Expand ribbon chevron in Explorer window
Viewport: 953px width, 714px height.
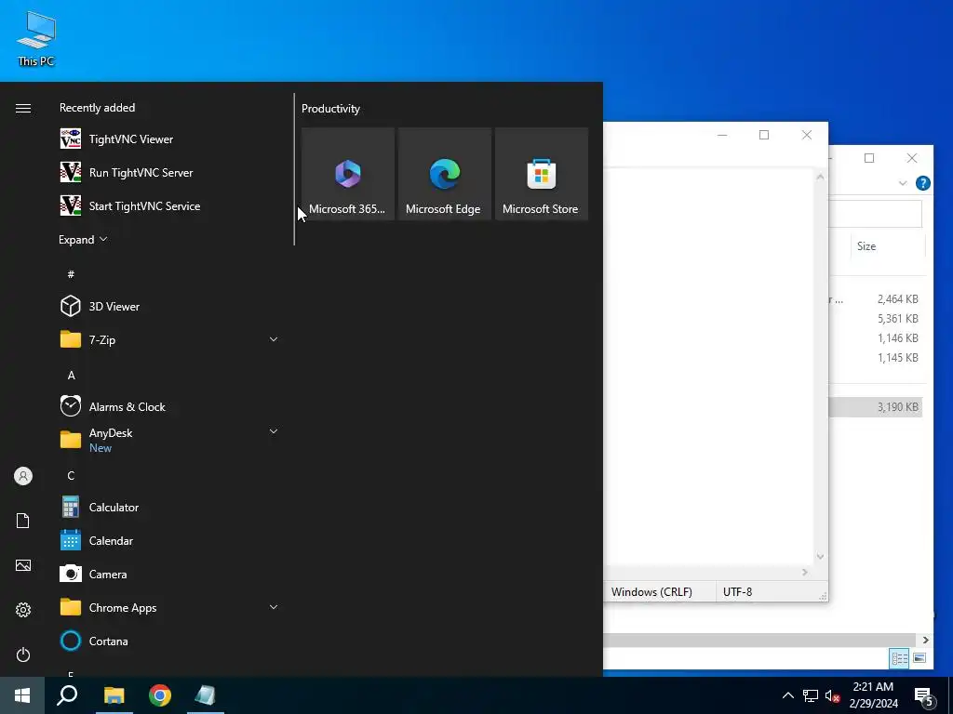(x=903, y=183)
